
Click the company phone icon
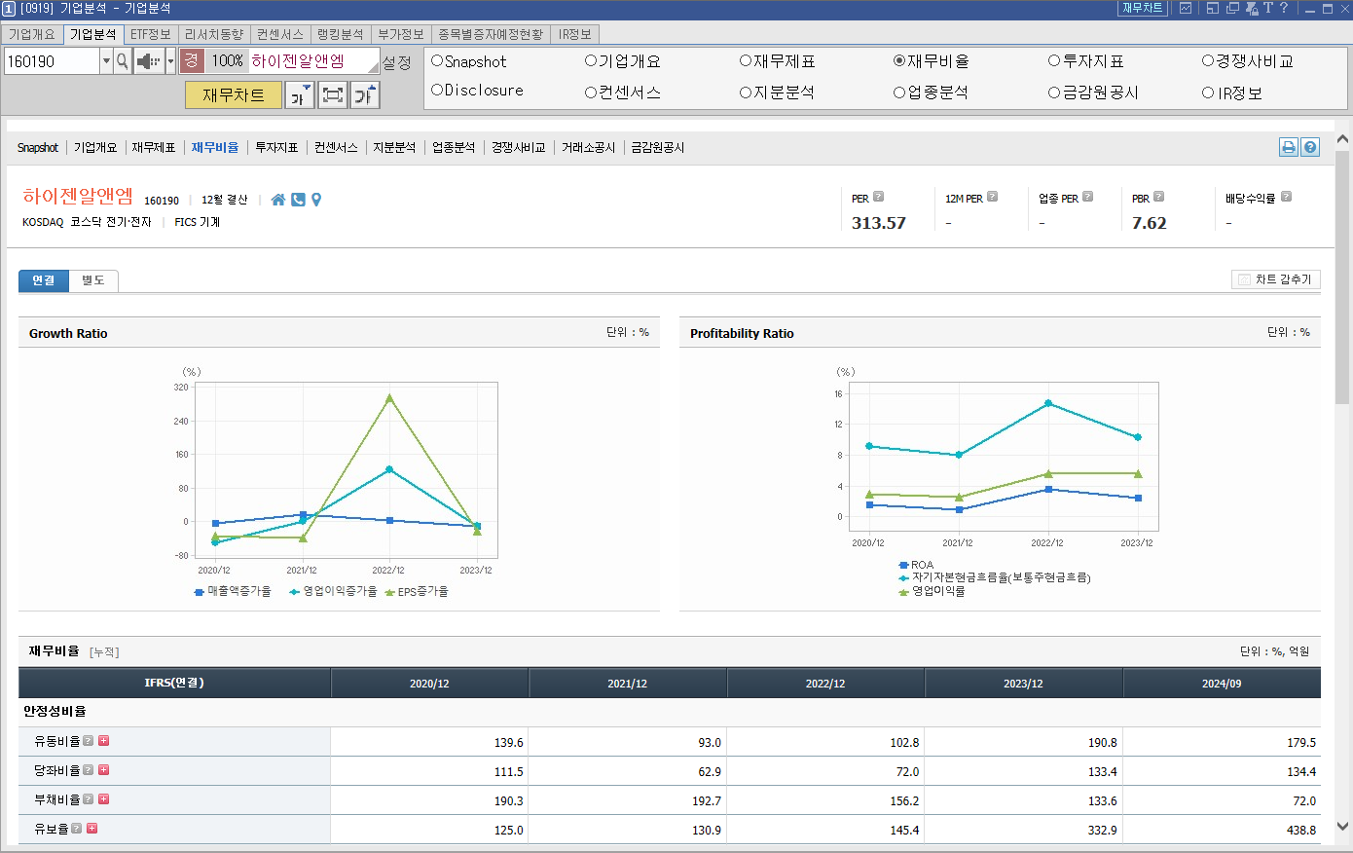click(299, 200)
